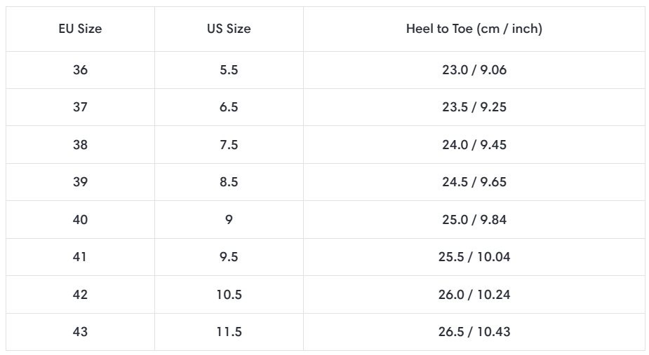Click the EU size 36 cell
The image size is (649, 355).
[80, 70]
